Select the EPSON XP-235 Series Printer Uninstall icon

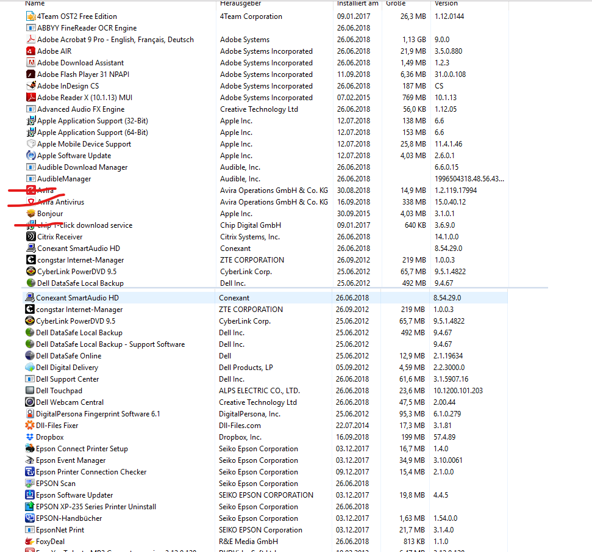[x=30, y=507]
